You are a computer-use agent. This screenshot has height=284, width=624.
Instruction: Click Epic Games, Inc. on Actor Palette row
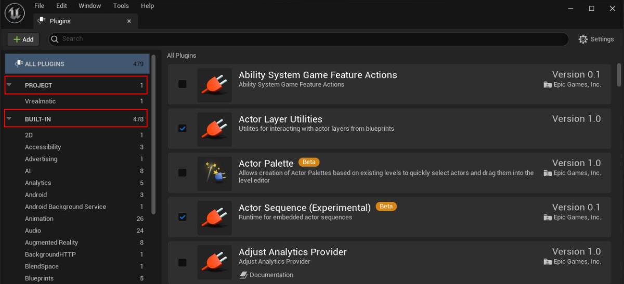(x=577, y=173)
